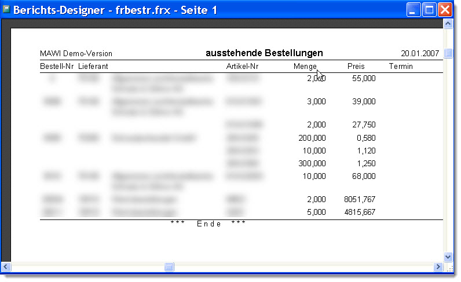Maximize the Berichts-Designer window
This screenshot has width=461, height=282.
pos(429,10)
